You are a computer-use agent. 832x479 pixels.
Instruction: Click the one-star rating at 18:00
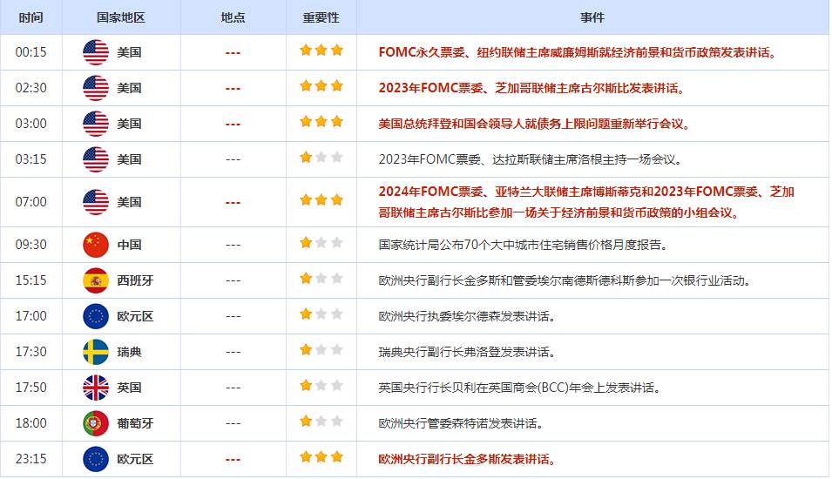(321, 422)
